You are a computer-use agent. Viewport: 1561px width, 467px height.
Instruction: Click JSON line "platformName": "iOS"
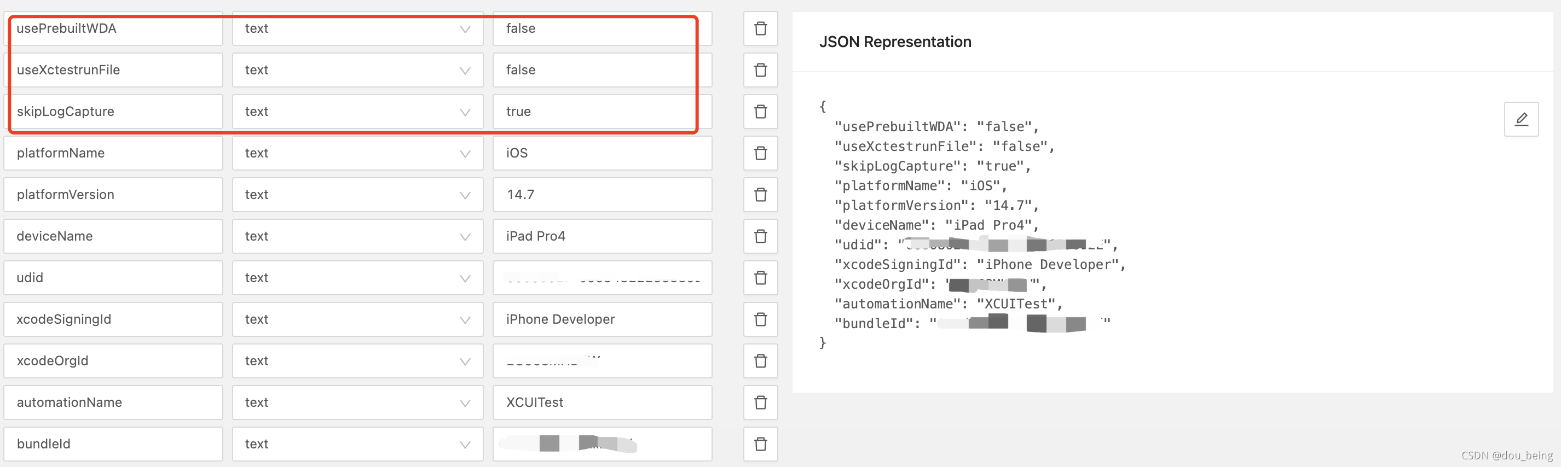(x=921, y=186)
